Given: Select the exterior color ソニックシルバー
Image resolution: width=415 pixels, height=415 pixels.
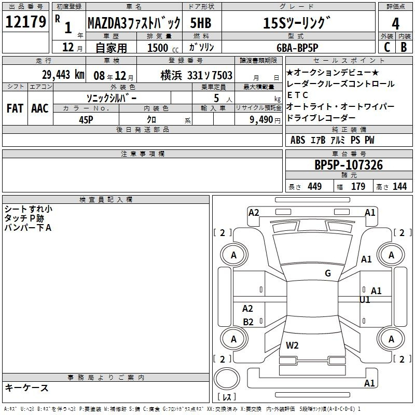Looking at the screenshot, I should [x=112, y=98].
